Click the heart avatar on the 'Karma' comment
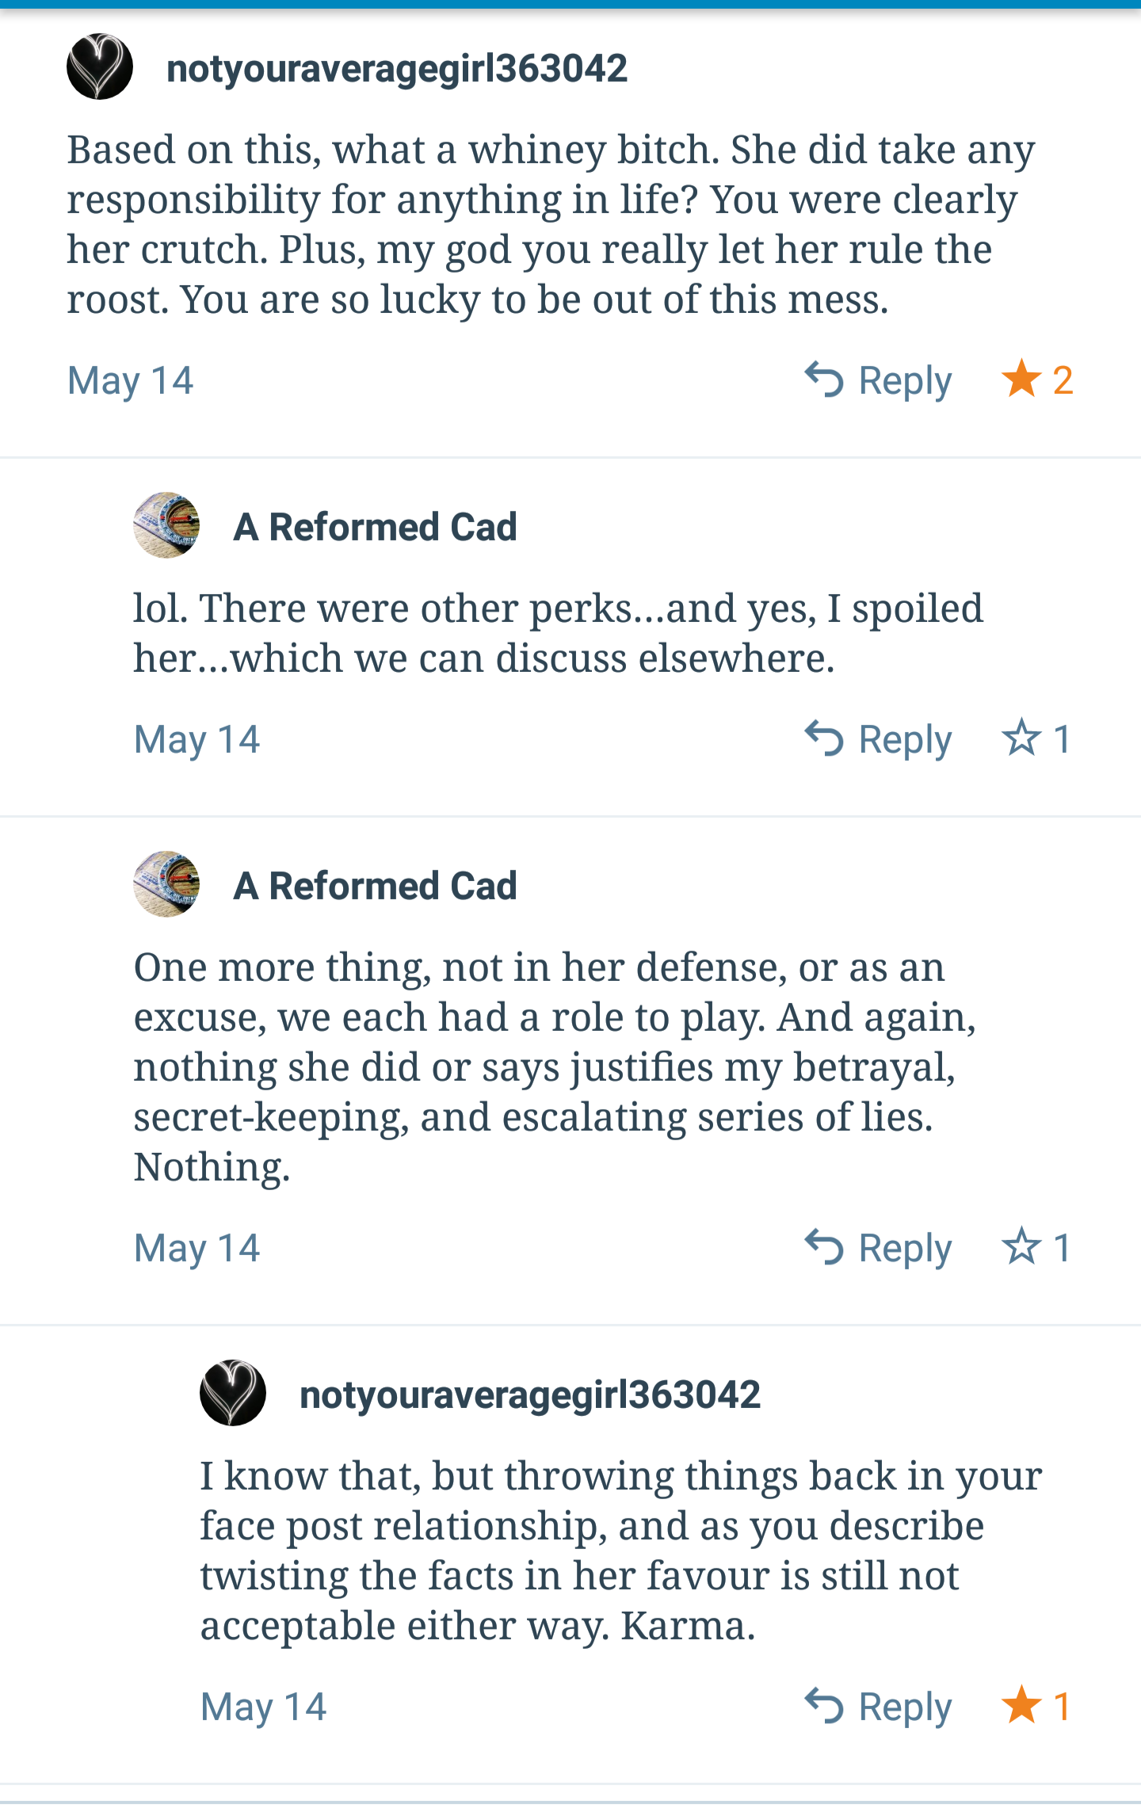 (x=233, y=1393)
